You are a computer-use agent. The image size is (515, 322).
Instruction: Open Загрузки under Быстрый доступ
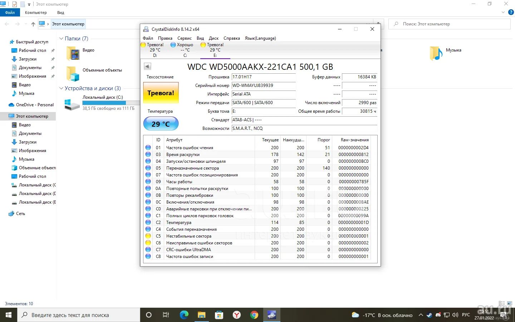click(28, 59)
